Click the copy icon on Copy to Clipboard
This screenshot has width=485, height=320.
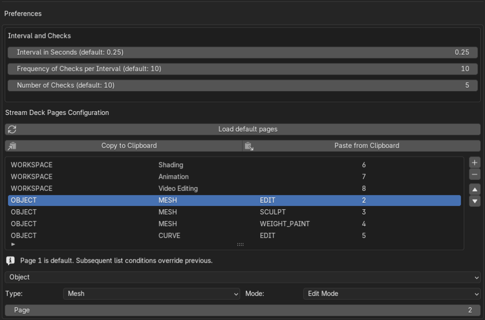coord(12,146)
